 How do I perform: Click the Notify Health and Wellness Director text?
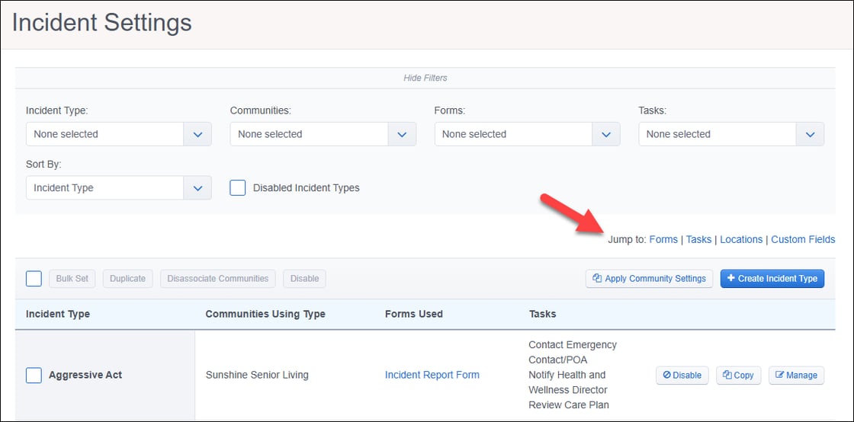click(x=568, y=382)
